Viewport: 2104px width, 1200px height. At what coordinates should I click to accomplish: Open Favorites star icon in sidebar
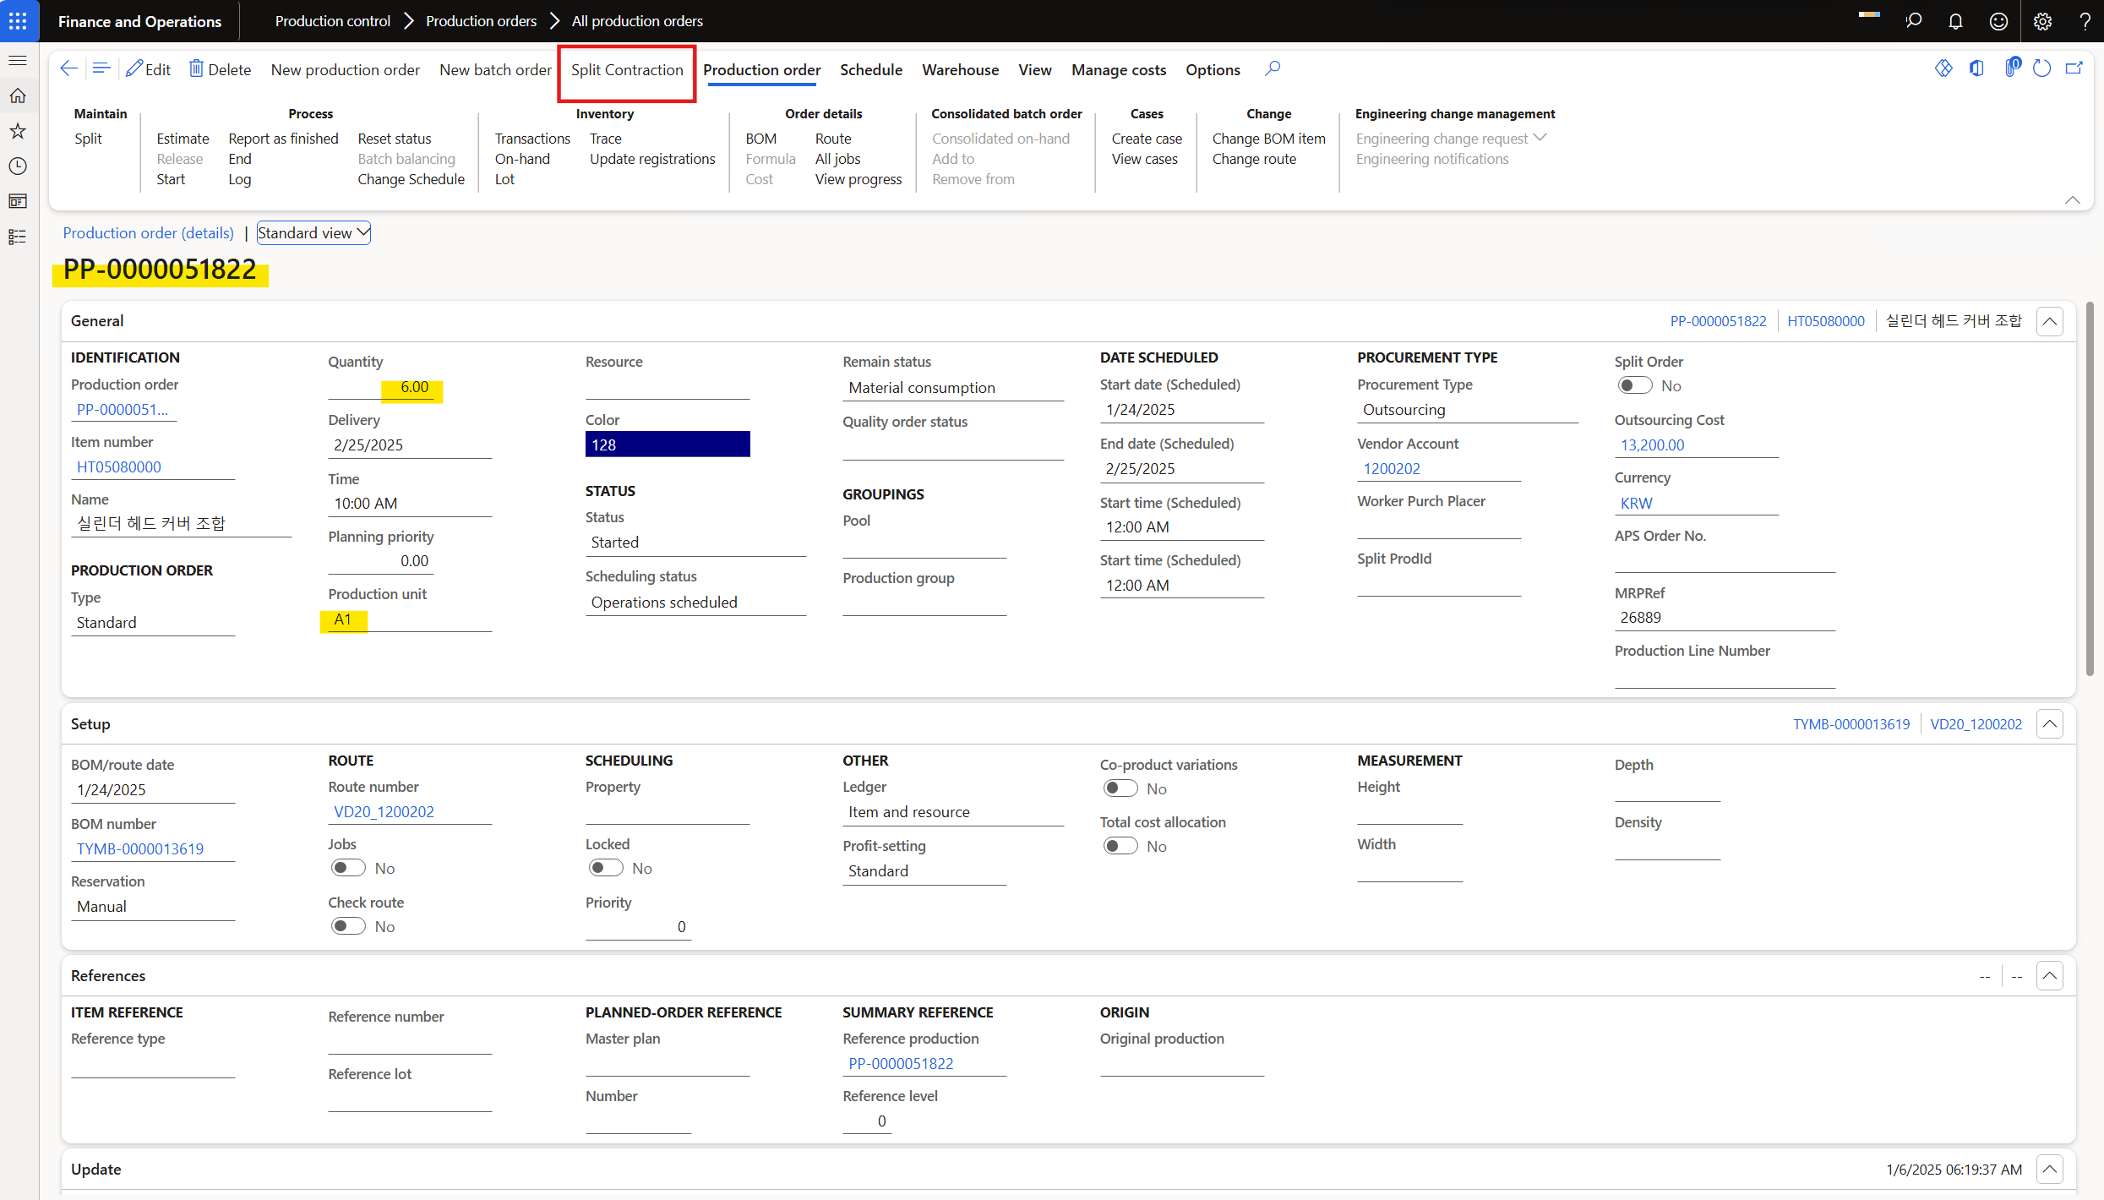tap(18, 131)
